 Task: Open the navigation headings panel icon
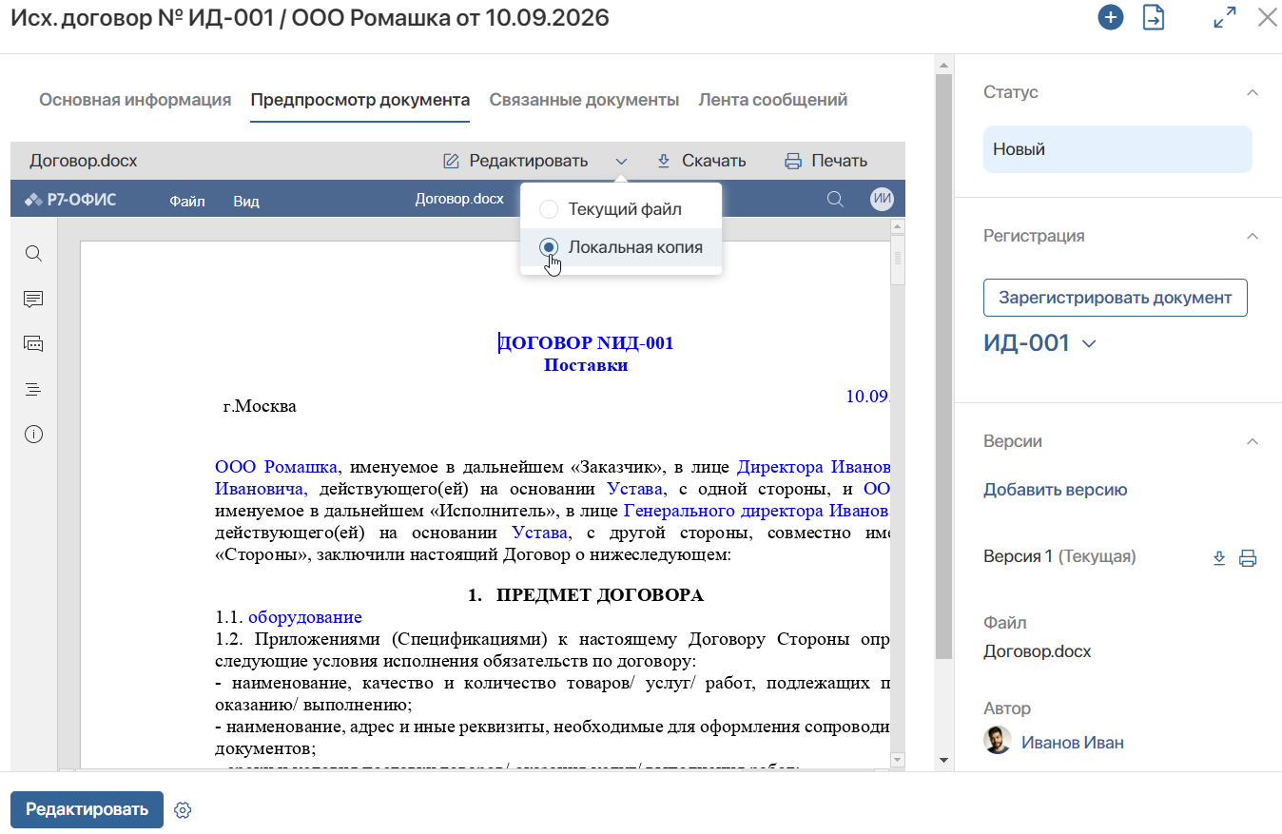pos(33,389)
